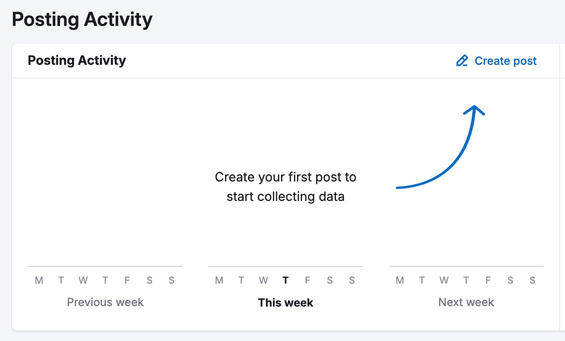This screenshot has width=565, height=341.
Task: Click the first S under Previous week
Action: coord(149,280)
